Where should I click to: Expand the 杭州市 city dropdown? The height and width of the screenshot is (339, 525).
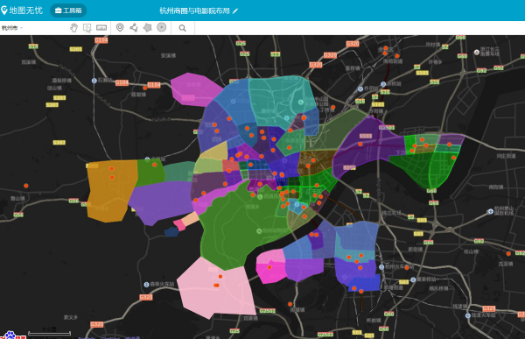point(12,28)
